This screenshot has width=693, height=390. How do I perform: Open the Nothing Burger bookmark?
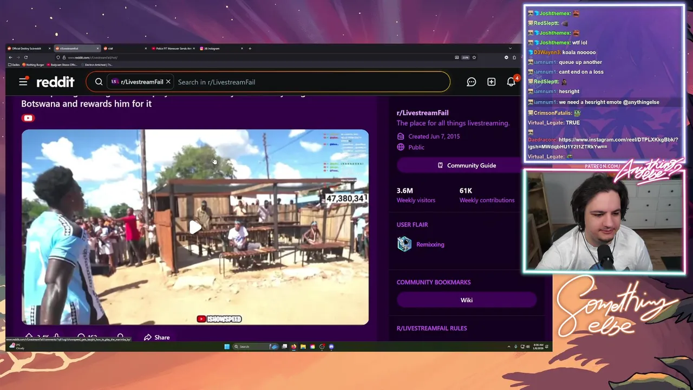pyautogui.click(x=33, y=64)
